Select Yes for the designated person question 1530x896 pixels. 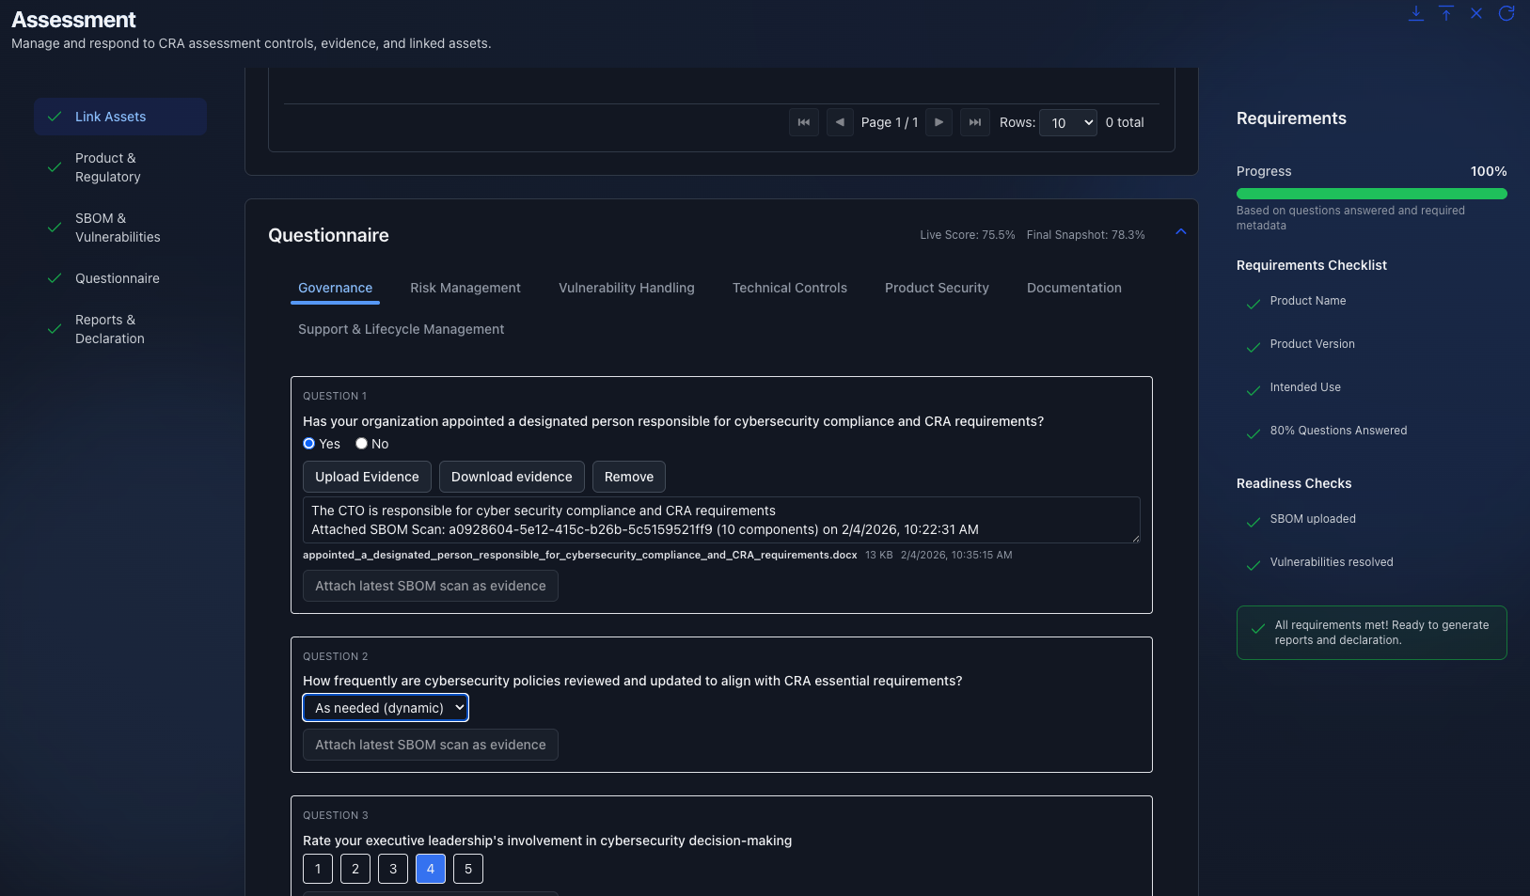point(308,443)
